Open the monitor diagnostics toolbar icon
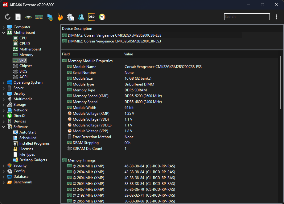Image resolution: width=284 pixels, height=204 pixels. [x=50, y=17]
